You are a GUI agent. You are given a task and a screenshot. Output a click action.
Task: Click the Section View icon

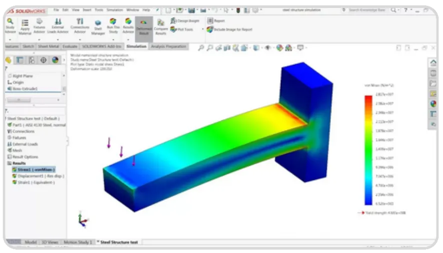pos(227,48)
